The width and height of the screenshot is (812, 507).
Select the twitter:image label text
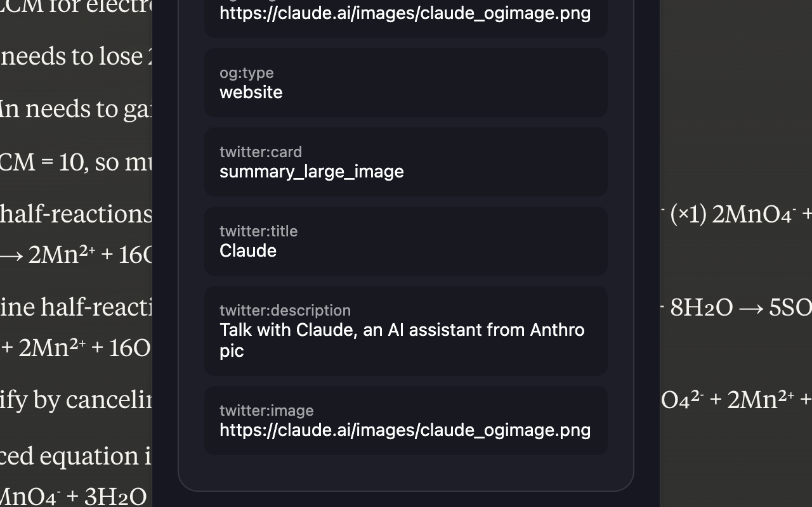pos(266,410)
